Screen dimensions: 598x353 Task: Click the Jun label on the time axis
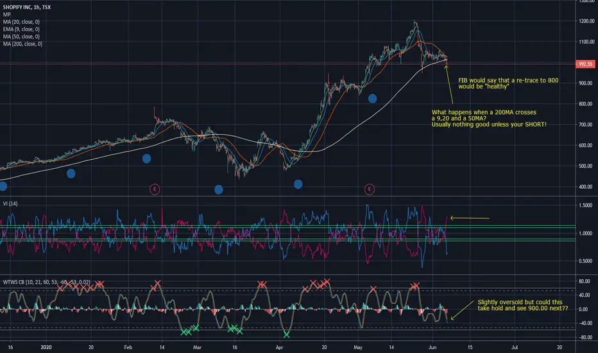[432, 347]
